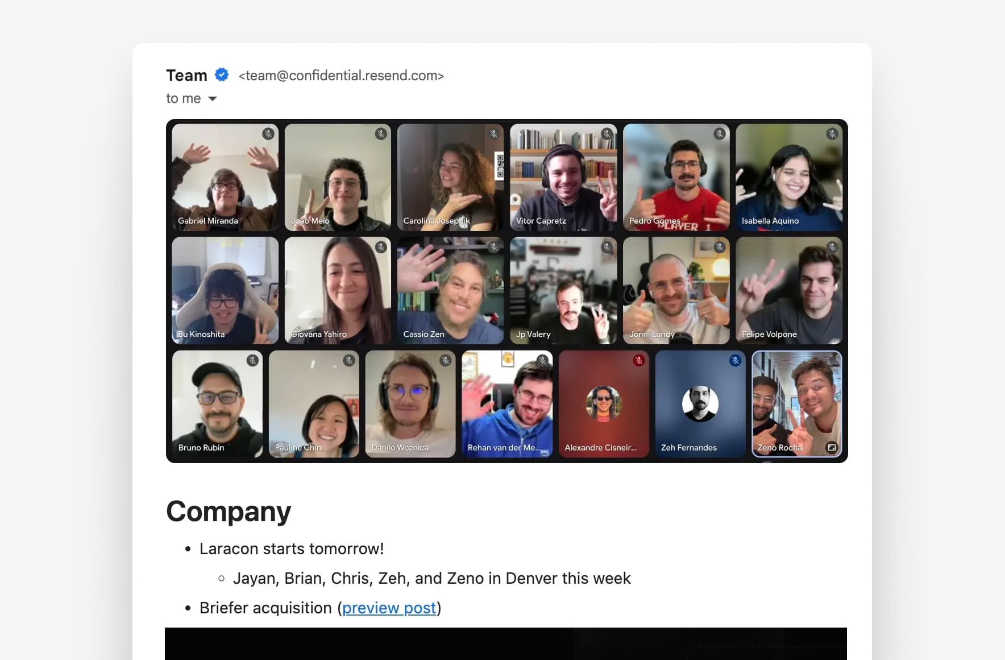This screenshot has height=660, width=1005.
Task: Click the muted mic icon on Gabriel Miranda's tile
Action: (268, 134)
